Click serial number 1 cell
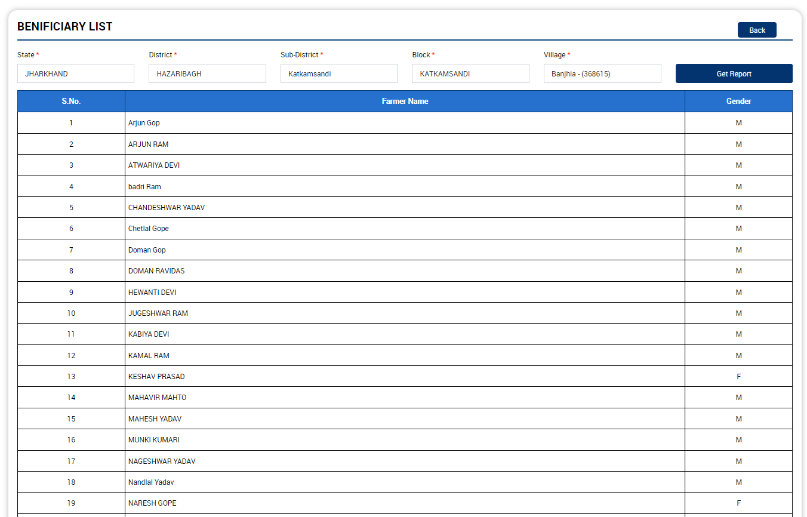Image resolution: width=807 pixels, height=517 pixels. [x=71, y=123]
